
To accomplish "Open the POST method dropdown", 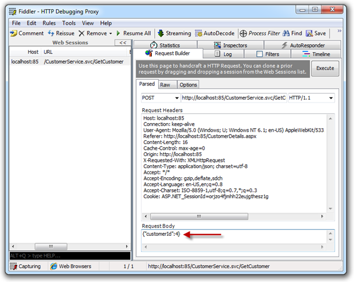I will [177, 98].
